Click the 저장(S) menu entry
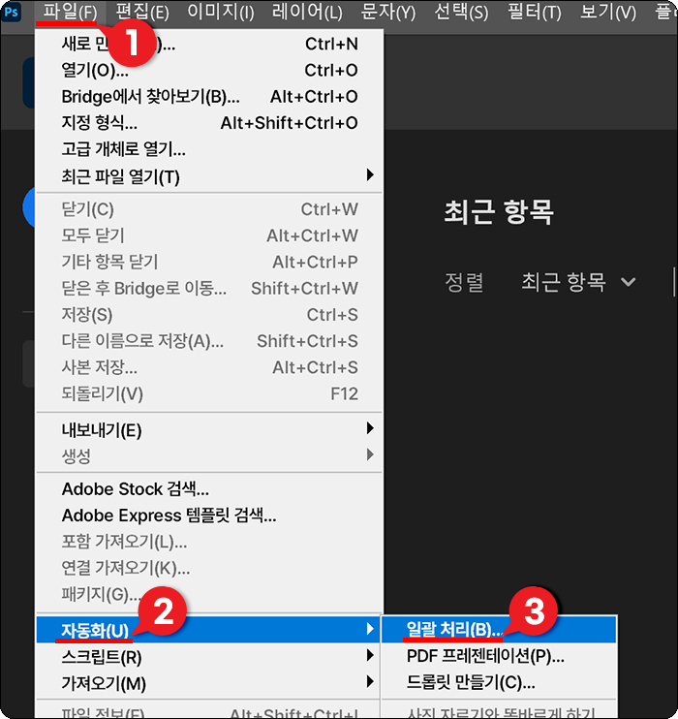The height and width of the screenshot is (719, 678). pyautogui.click(x=209, y=315)
